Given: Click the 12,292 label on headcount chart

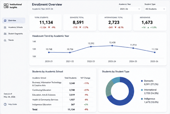Looking at the screenshot, I should pos(91,43).
